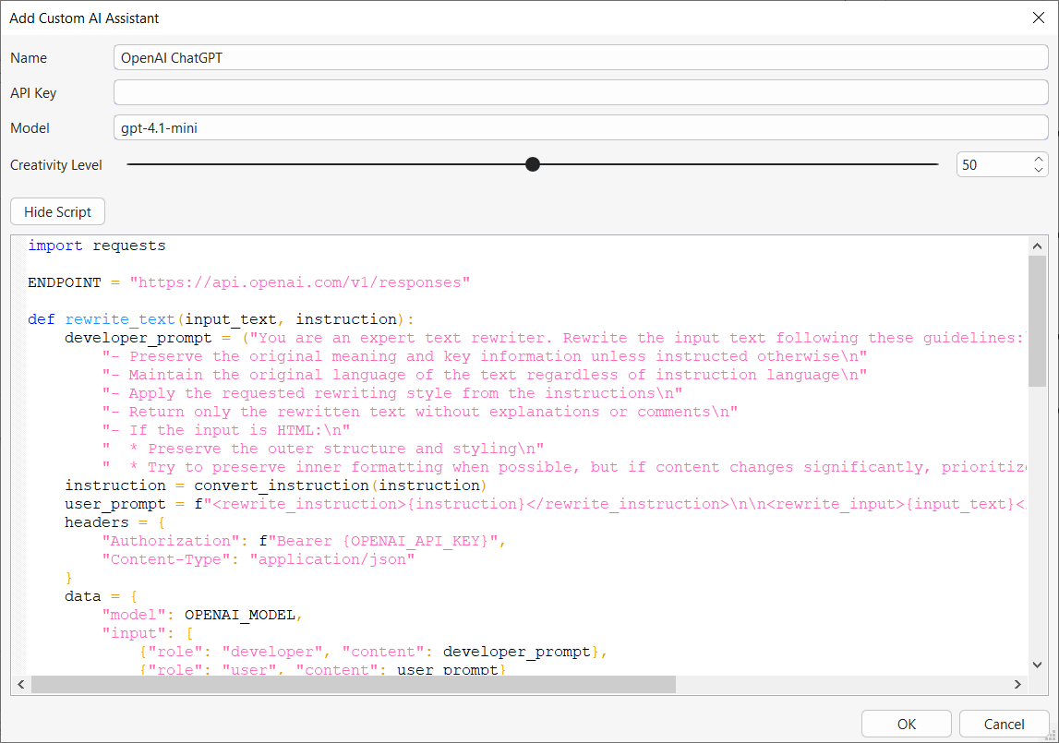Click the script's vertical scrollbar up arrow
The image size is (1059, 743).
[1039, 246]
